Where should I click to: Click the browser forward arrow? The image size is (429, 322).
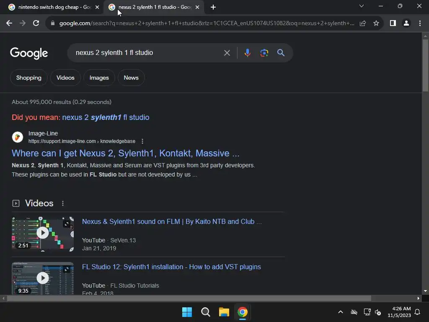pyautogui.click(x=23, y=23)
